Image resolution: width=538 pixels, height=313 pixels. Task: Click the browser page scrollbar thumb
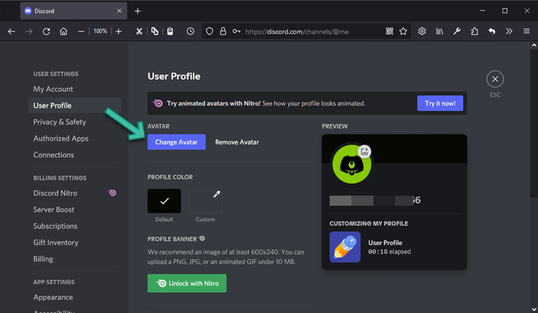coord(534,123)
